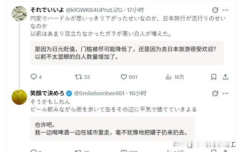Select the first tweet's Chinese translation box

pyautogui.click(x=127, y=53)
